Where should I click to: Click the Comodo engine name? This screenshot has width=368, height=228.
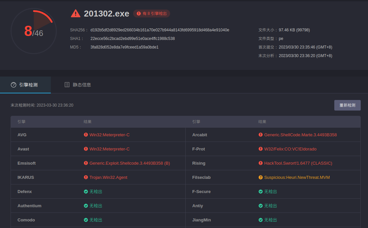(26, 220)
